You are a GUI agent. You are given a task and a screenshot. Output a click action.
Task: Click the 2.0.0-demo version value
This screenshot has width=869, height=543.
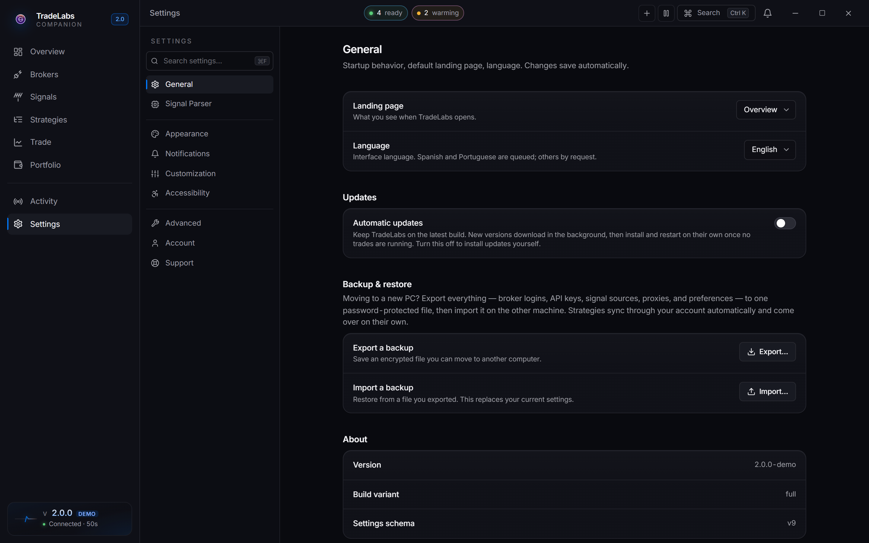point(775,465)
